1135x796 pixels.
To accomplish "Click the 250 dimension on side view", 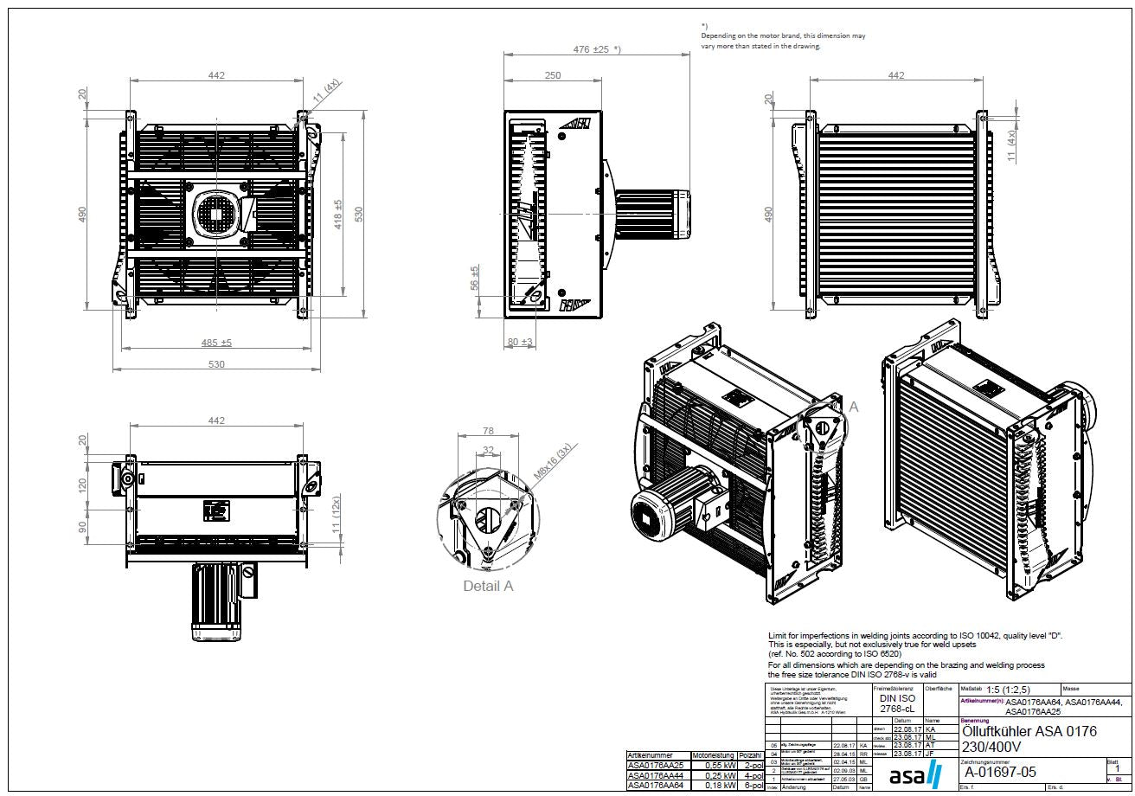I will point(553,75).
